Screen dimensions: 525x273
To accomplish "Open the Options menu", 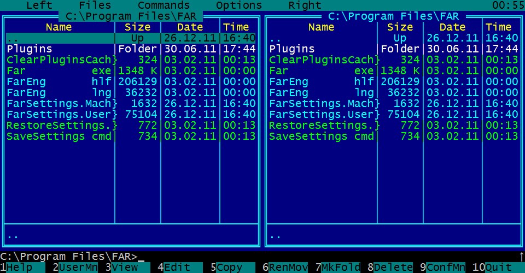I will (239, 5).
